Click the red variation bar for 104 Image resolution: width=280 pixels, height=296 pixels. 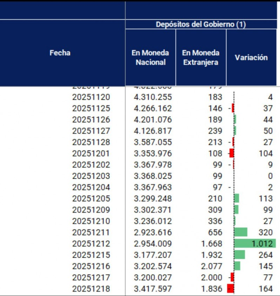tap(232, 153)
